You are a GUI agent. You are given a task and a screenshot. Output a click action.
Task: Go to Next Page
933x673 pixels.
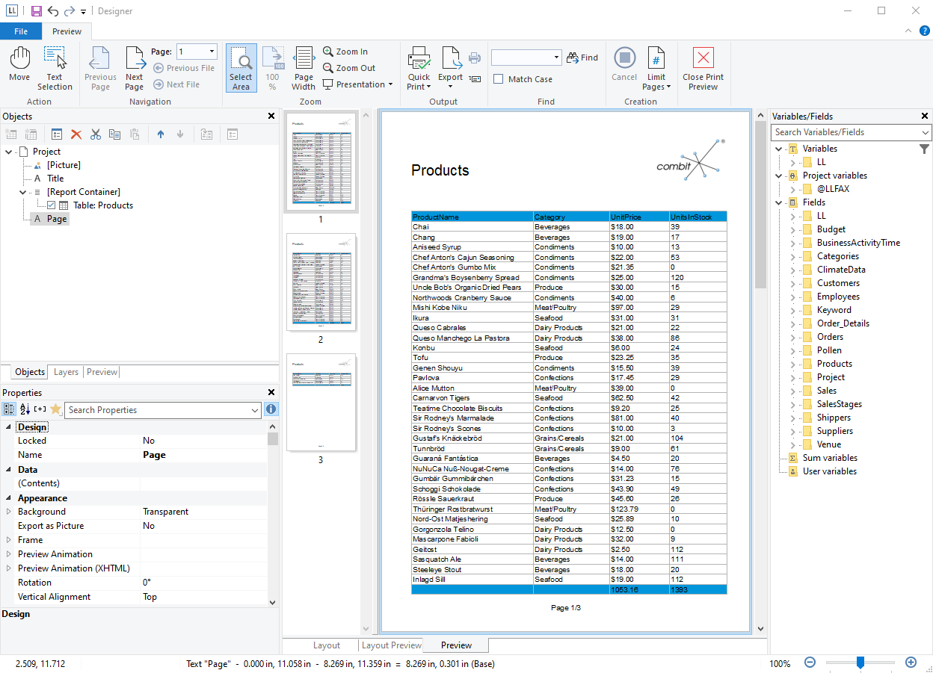pyautogui.click(x=135, y=68)
